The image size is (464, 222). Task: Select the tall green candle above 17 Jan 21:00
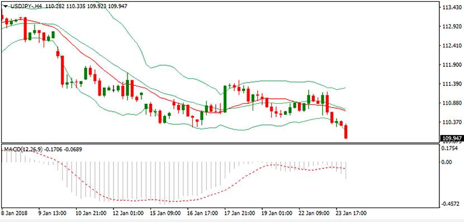(225, 99)
